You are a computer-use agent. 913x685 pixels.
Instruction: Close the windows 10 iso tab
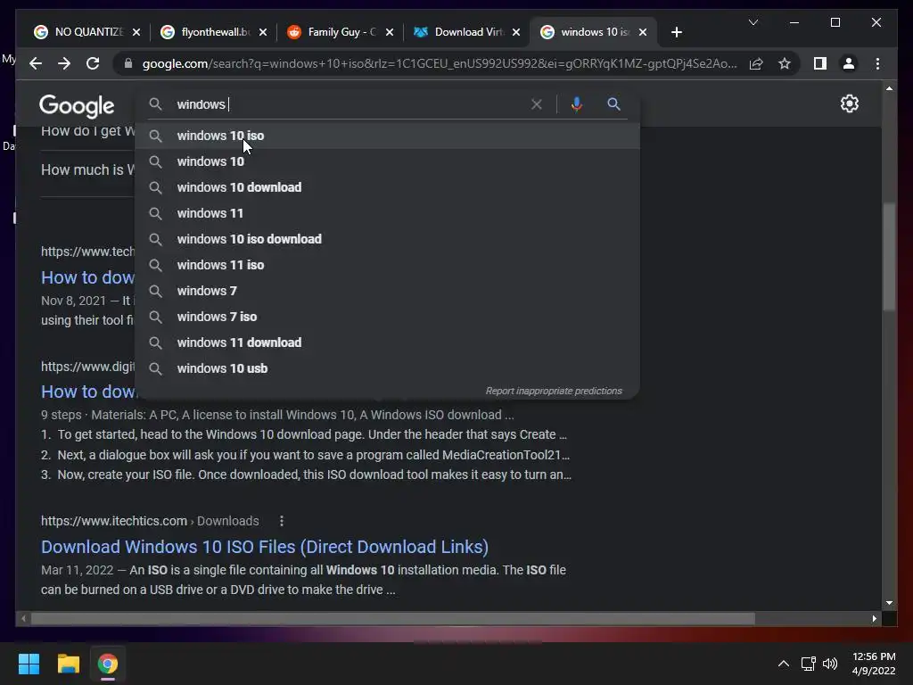point(643,32)
